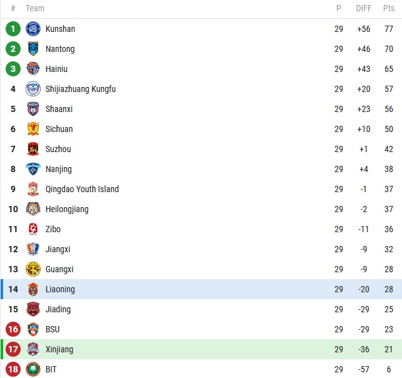Screen dimensions: 402x378
Task: Click the Kunshan team crest icon
Action: 33,29
